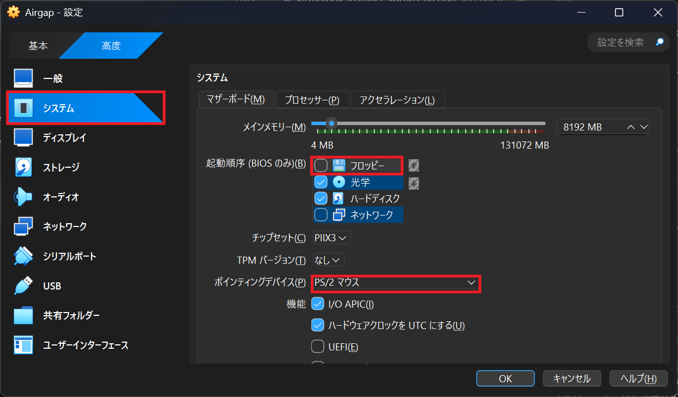Image resolution: width=678 pixels, height=397 pixels.
Task: Switch to the プロセッサー(P) tab
Action: (x=312, y=100)
